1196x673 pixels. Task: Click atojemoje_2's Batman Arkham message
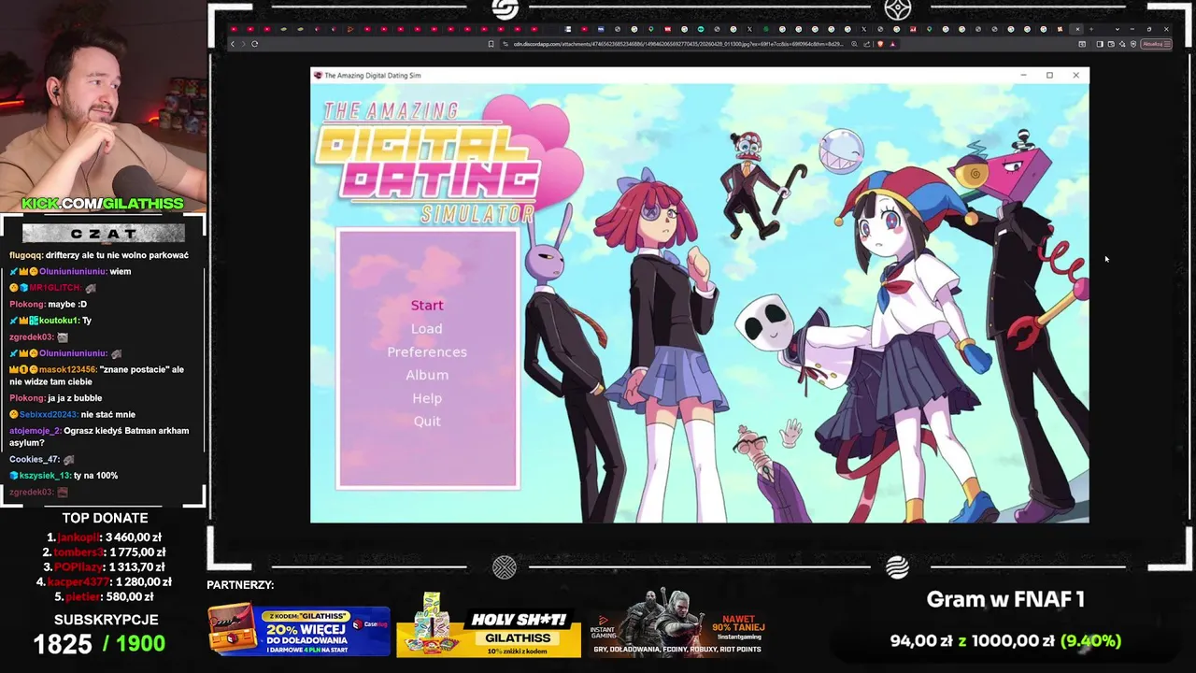tap(99, 437)
